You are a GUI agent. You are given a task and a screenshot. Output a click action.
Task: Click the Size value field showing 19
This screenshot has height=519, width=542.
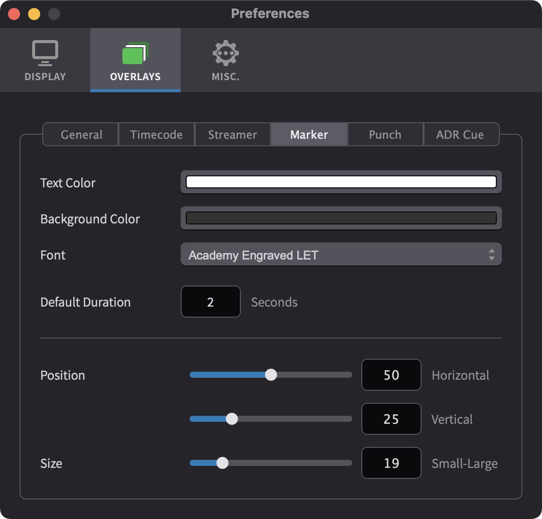391,463
